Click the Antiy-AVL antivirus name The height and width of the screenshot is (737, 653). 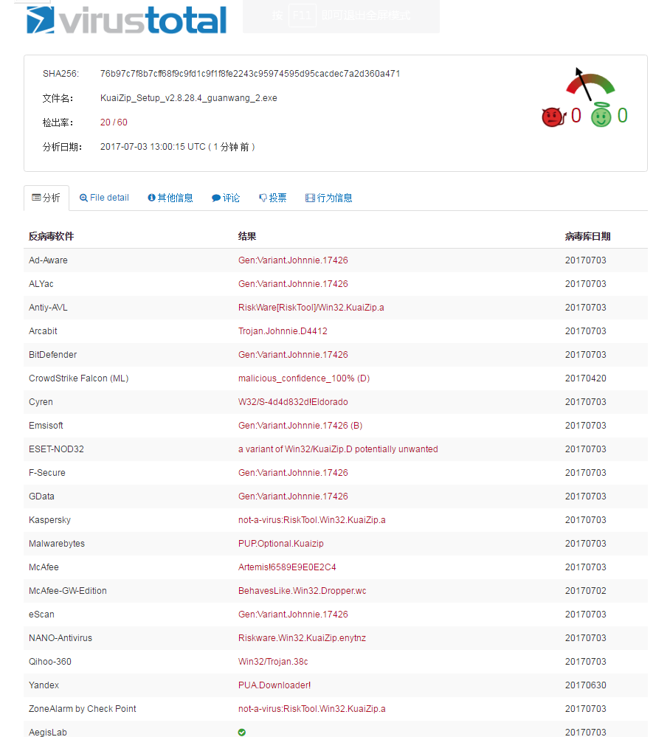pyautogui.click(x=48, y=308)
